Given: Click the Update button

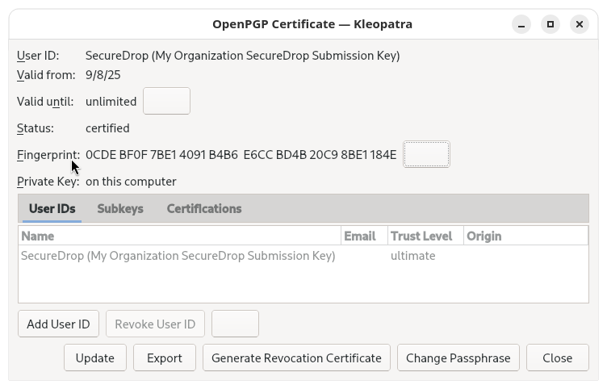Looking at the screenshot, I should point(94,358).
